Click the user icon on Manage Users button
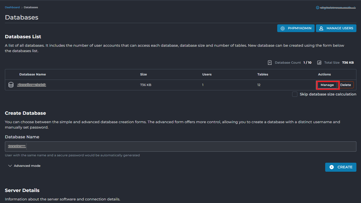361x203 pixels. (x=321, y=28)
